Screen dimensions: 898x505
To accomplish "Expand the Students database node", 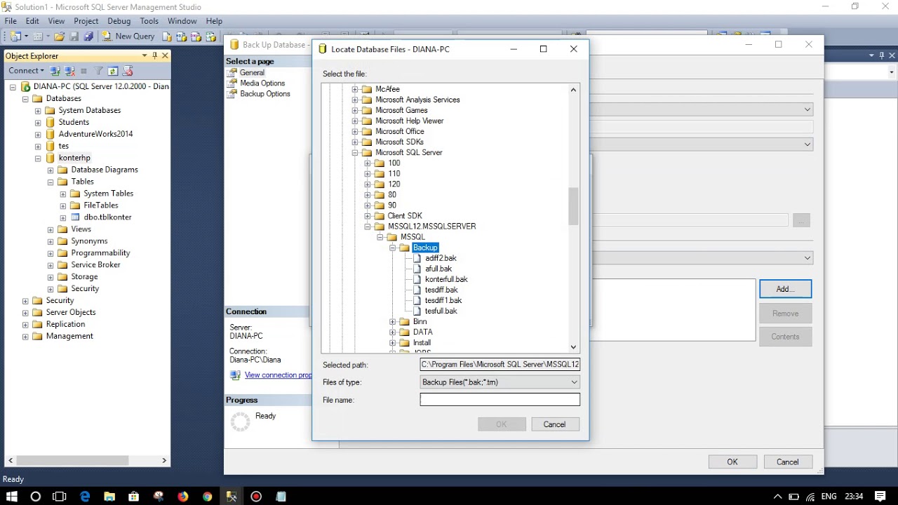I will pos(38,123).
